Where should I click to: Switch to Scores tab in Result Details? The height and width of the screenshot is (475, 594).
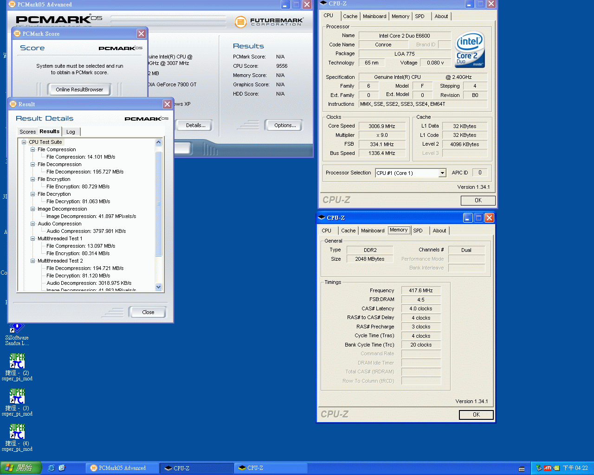click(x=27, y=132)
